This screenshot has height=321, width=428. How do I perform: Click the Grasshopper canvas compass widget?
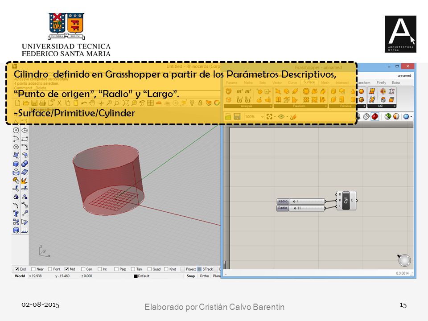coord(404,260)
